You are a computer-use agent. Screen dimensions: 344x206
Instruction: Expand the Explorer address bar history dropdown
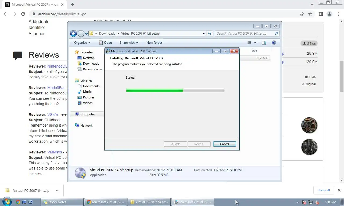[203, 34]
